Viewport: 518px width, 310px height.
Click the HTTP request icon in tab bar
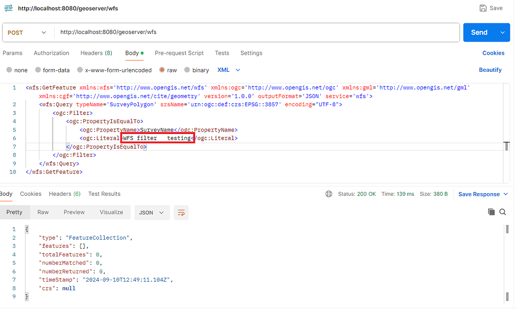8,8
